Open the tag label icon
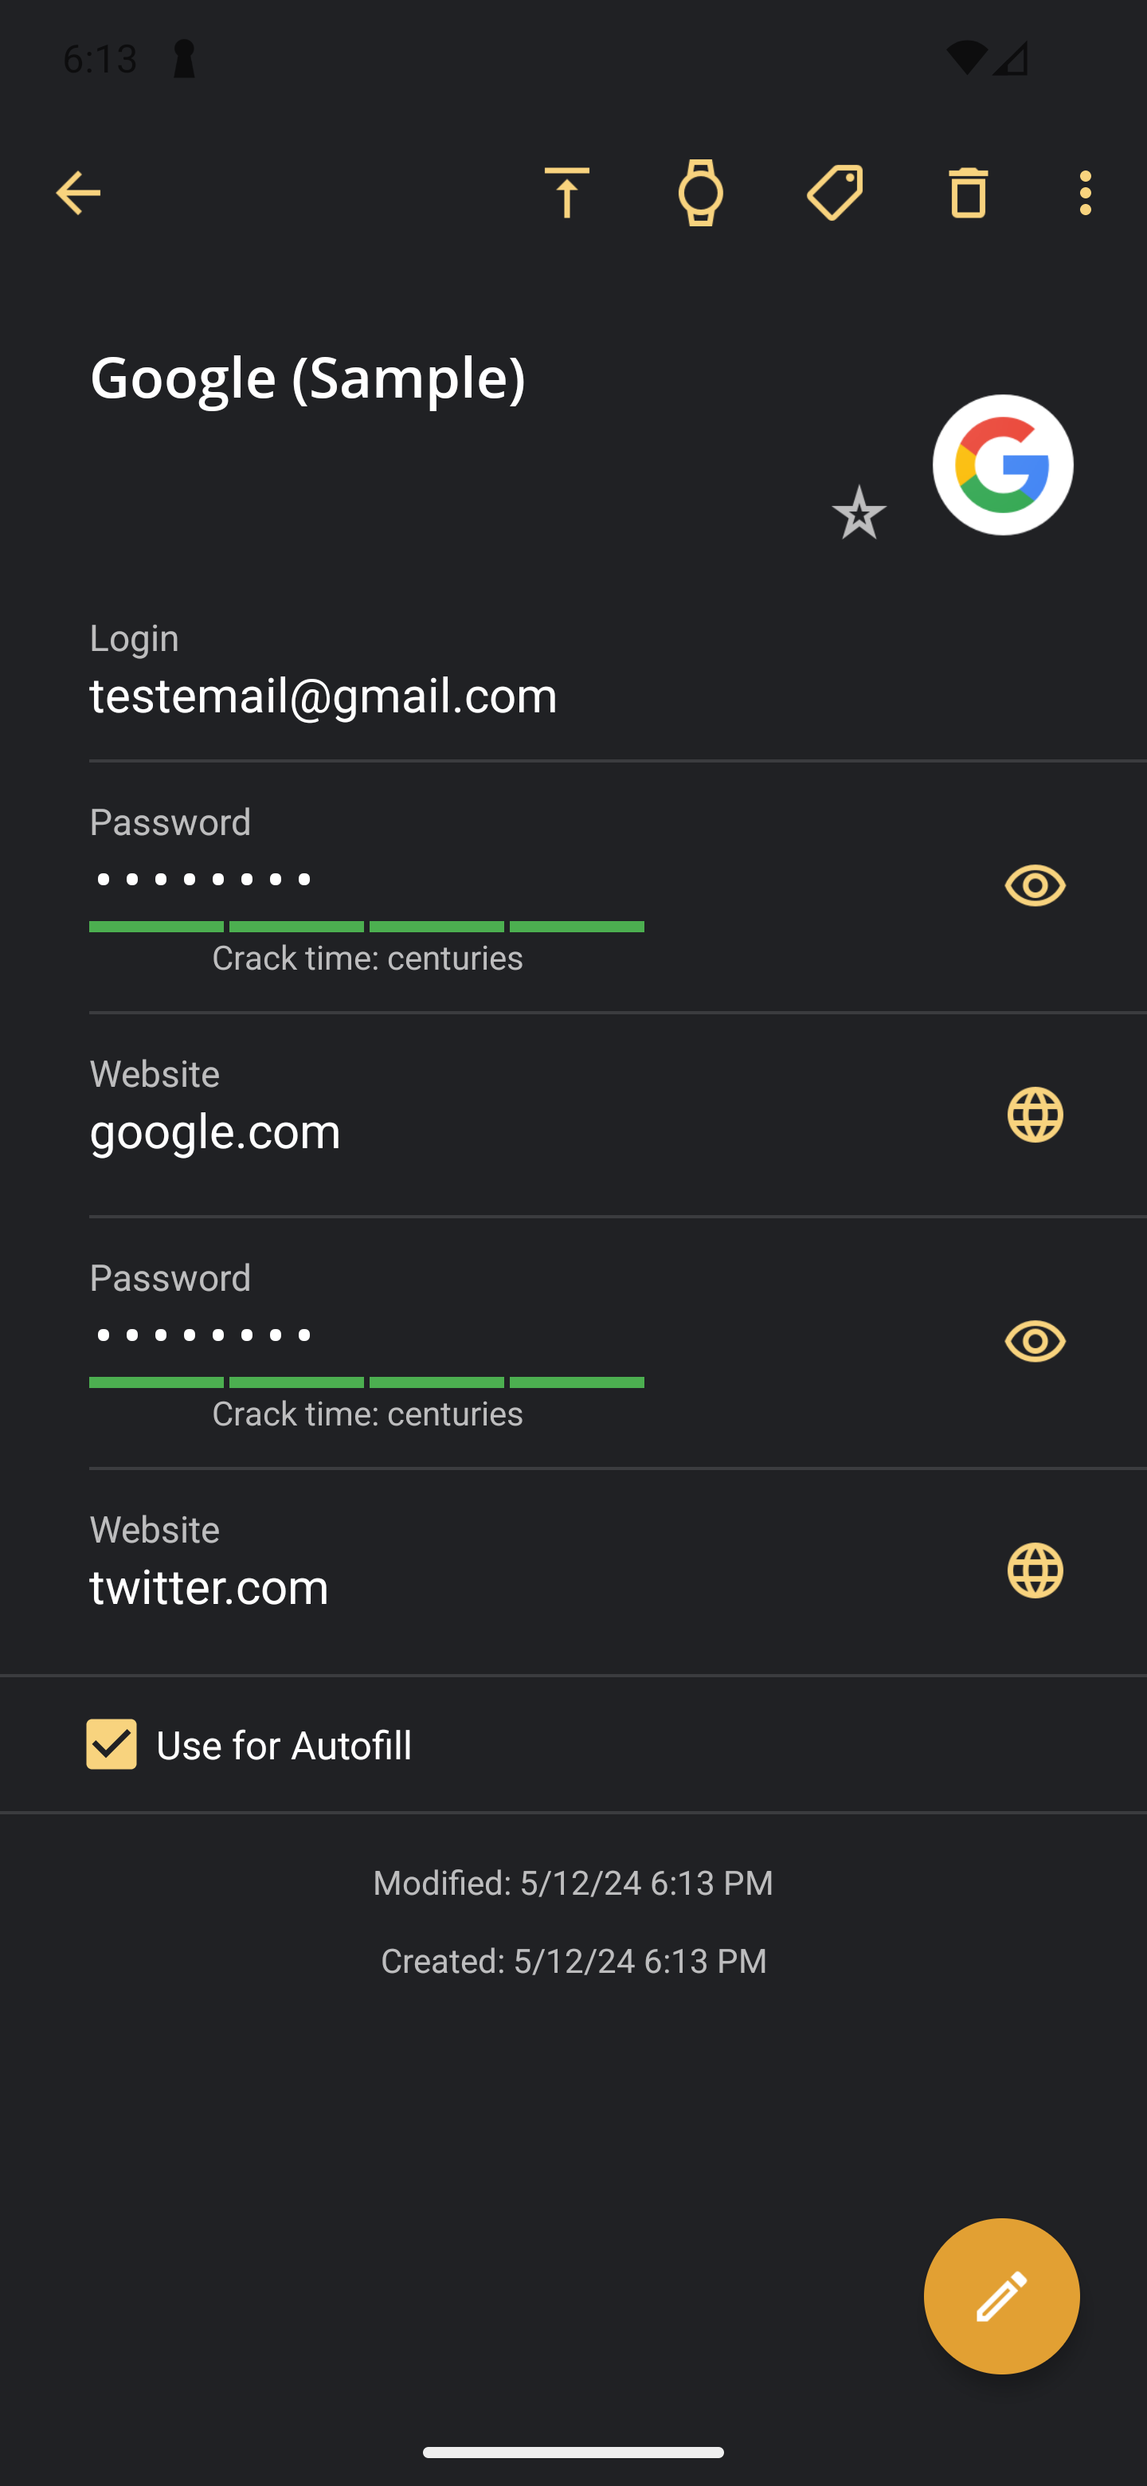1147x2486 pixels. click(835, 193)
